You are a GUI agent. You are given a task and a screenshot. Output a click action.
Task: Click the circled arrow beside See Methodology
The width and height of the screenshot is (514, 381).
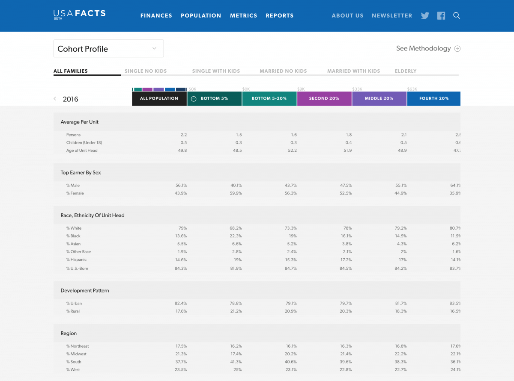pyautogui.click(x=457, y=49)
